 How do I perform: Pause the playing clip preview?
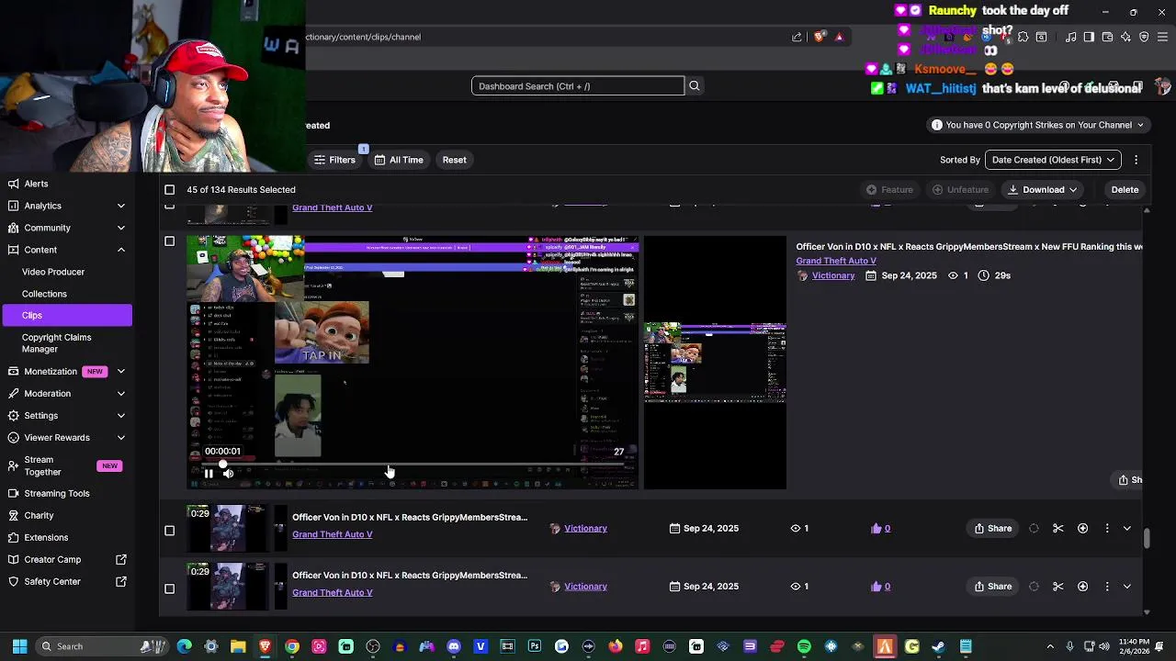[x=209, y=474]
